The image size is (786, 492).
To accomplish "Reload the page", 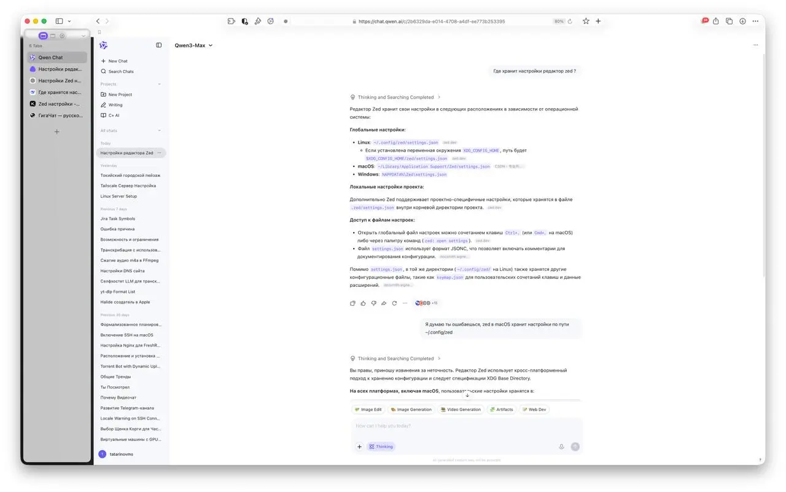I will tap(570, 21).
